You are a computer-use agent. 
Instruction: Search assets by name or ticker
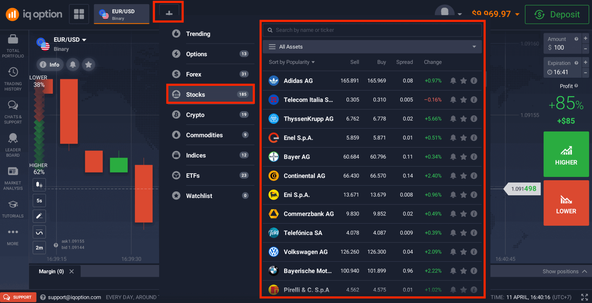[372, 30]
